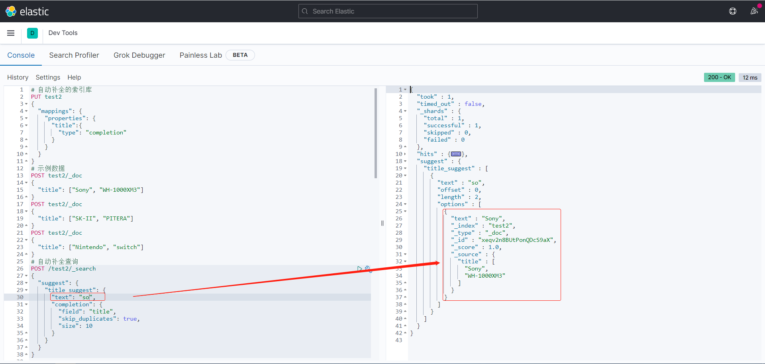Click '"skip_duplicates": true,' line
The height and width of the screenshot is (364, 765).
tap(99, 319)
